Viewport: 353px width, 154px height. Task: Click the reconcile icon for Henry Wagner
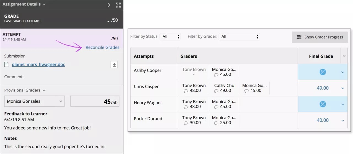(x=322, y=104)
